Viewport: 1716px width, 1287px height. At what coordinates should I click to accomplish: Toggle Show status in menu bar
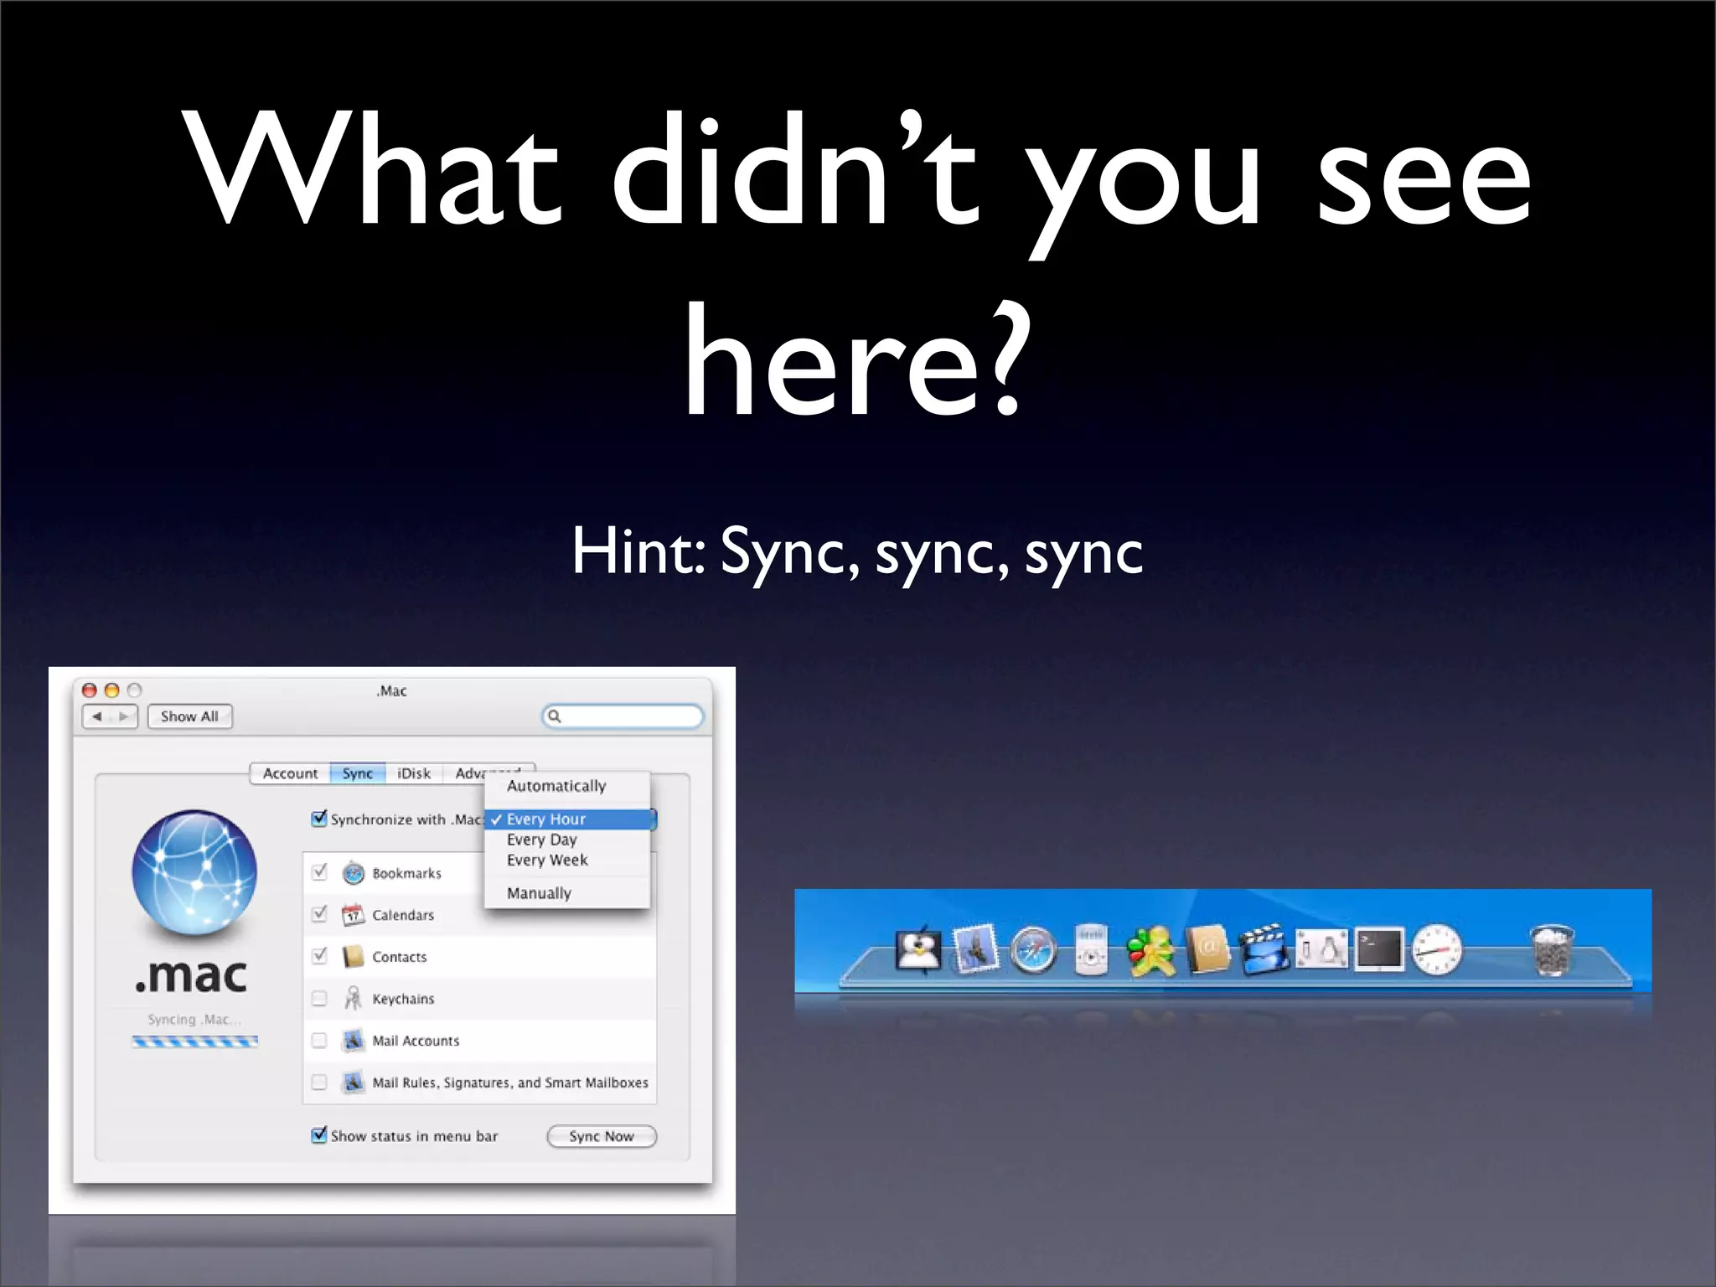pyautogui.click(x=318, y=1135)
